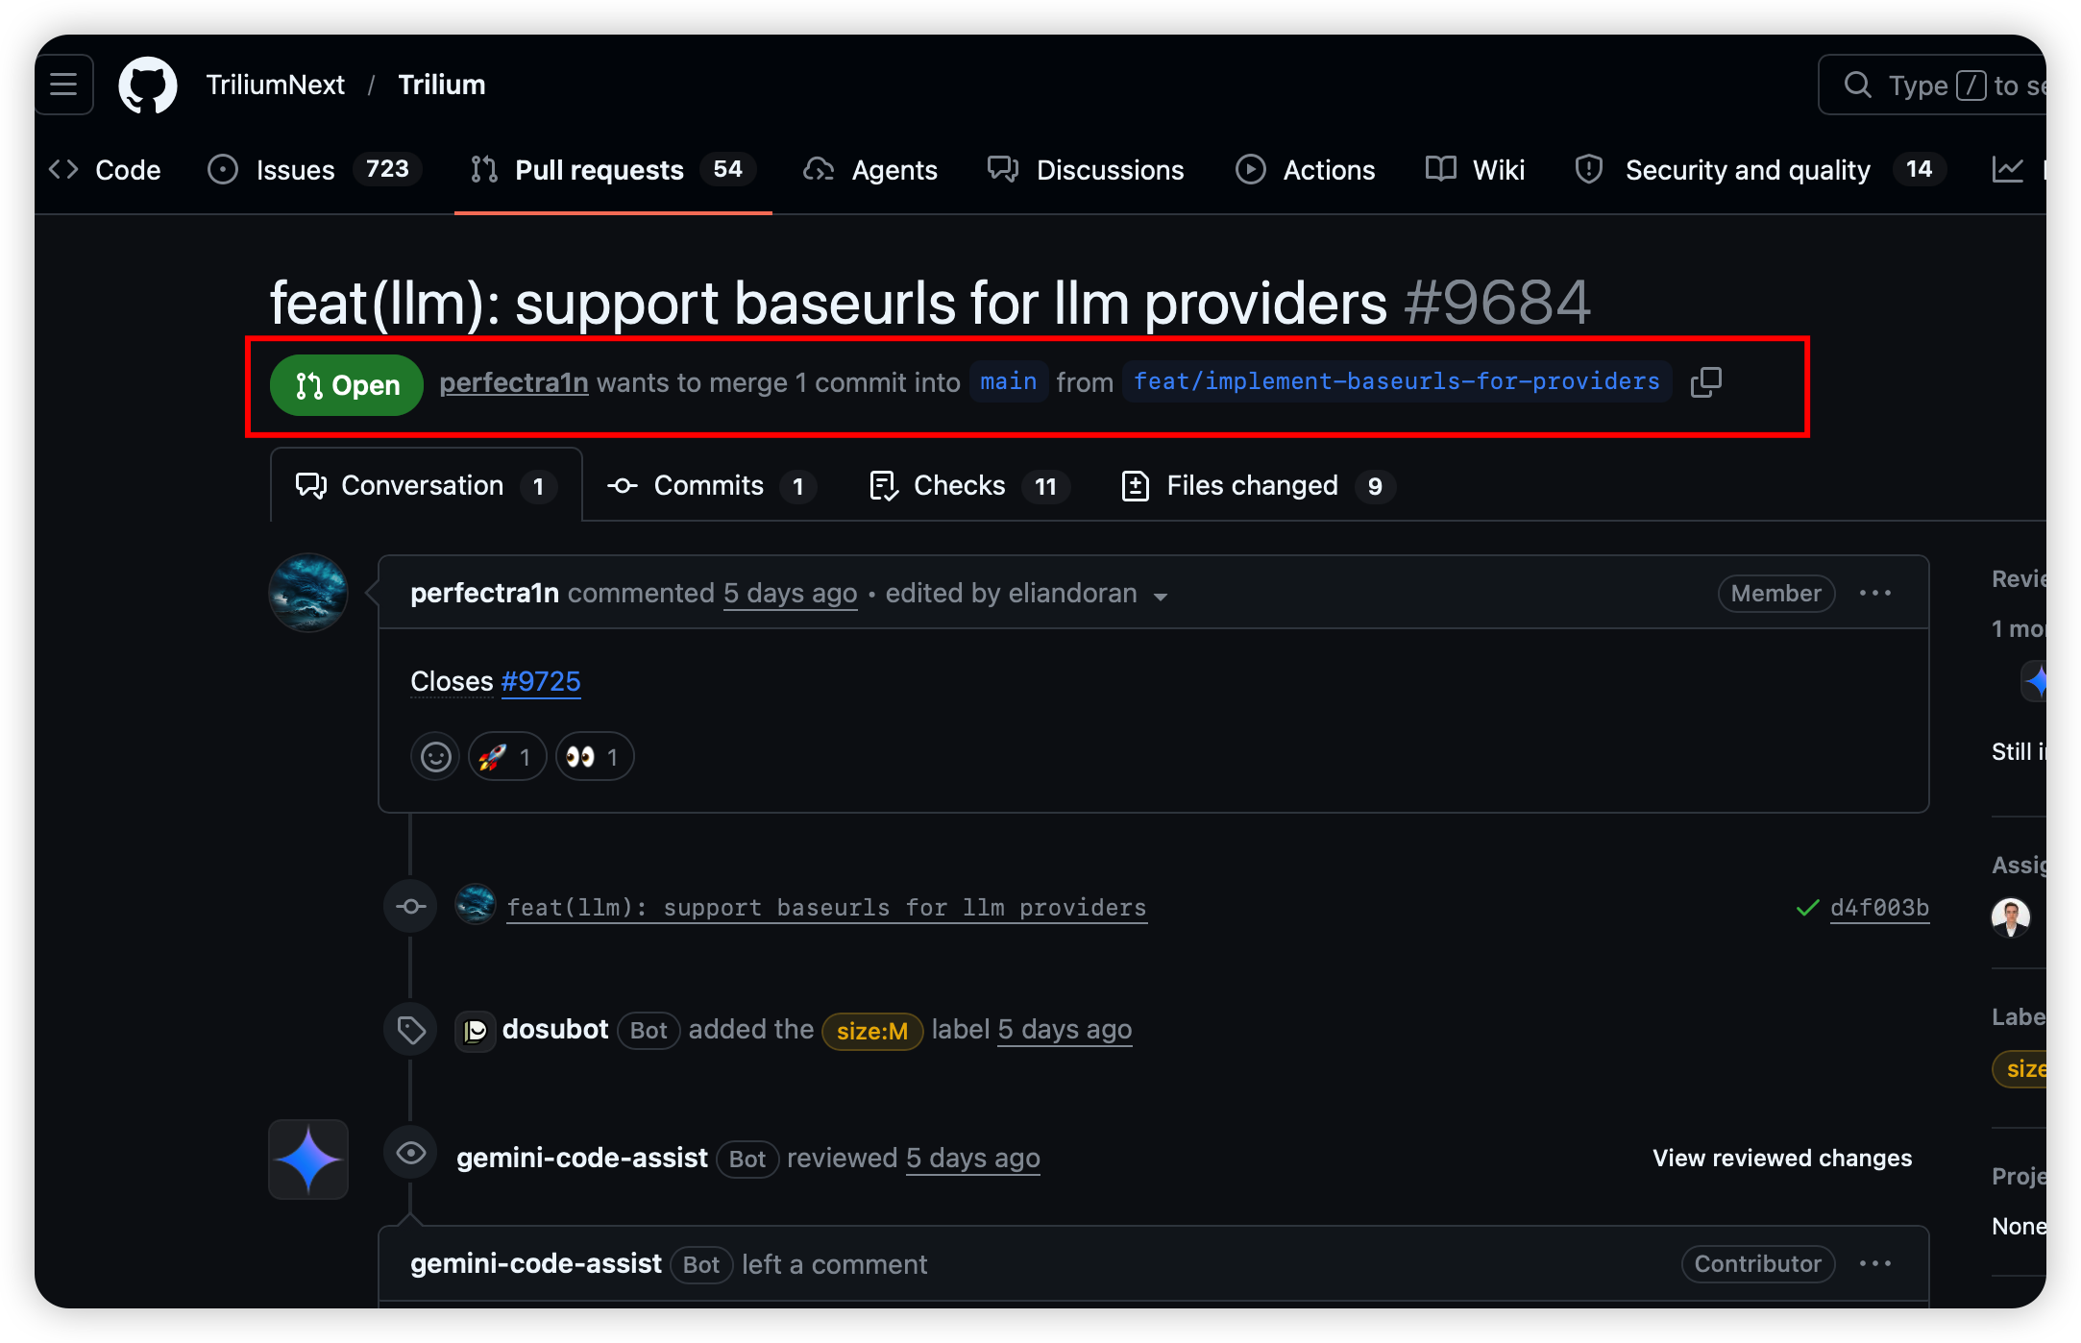Open the Agents tab
Screen dimensions: 2081x1343
[x=870, y=170]
